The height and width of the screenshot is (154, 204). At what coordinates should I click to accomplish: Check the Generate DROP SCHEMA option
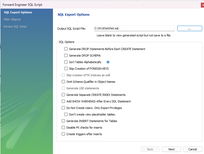click(66, 56)
